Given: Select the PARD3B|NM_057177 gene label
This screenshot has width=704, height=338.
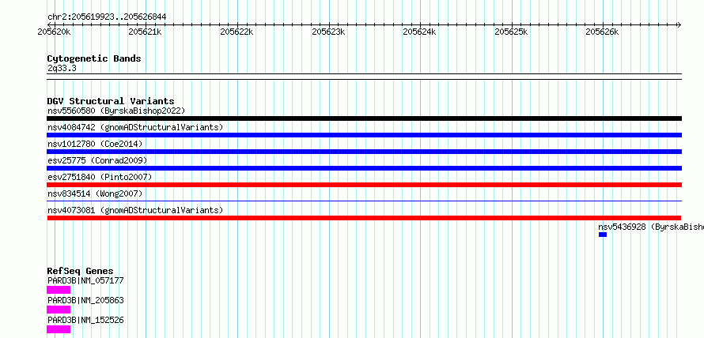Looking at the screenshot, I should [x=85, y=280].
